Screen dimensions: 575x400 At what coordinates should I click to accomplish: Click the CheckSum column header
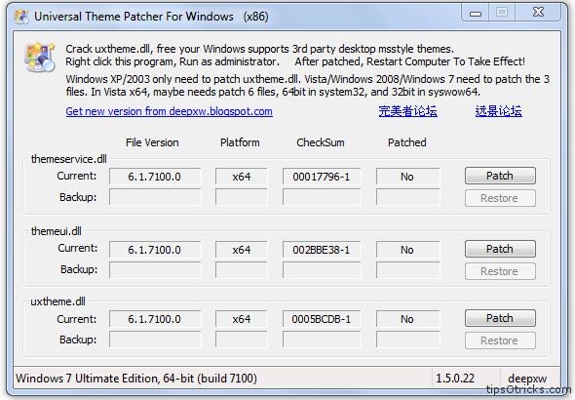pyautogui.click(x=321, y=142)
